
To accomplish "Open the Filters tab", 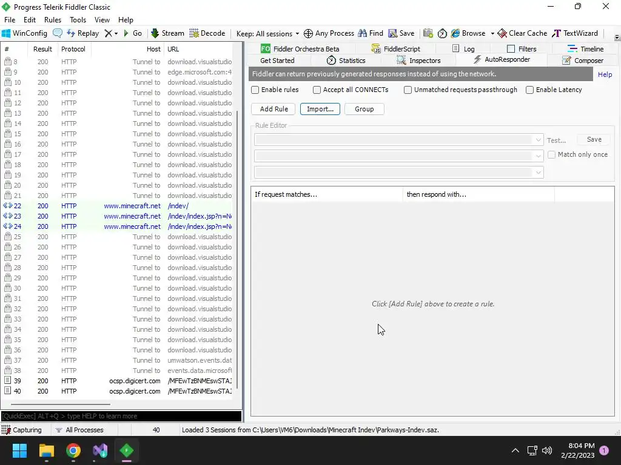I will pos(522,48).
